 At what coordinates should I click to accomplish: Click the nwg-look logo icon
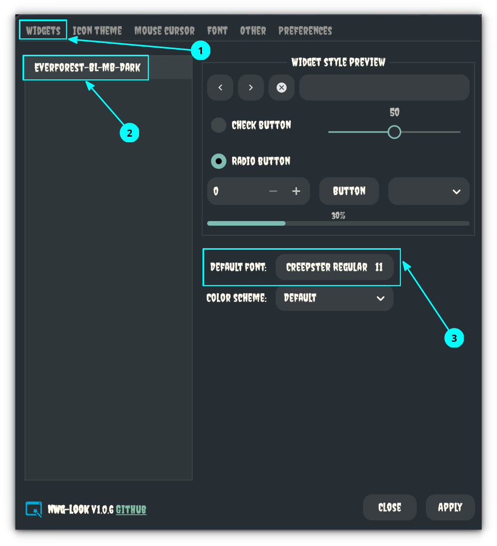(33, 510)
